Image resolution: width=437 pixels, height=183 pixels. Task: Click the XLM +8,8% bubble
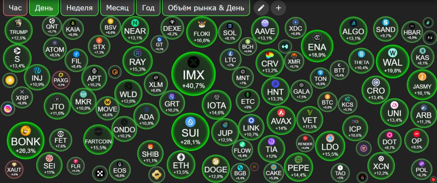156,84
